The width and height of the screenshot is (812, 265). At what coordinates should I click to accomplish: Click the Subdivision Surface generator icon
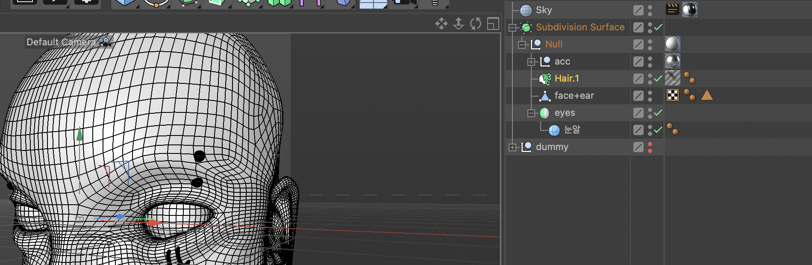tap(527, 27)
